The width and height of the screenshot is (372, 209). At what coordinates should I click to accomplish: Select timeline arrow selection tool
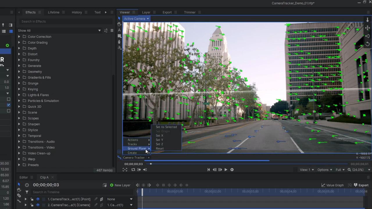tap(19, 184)
